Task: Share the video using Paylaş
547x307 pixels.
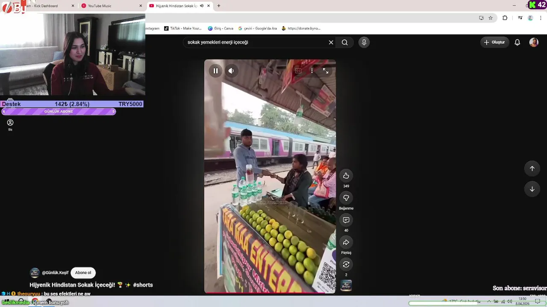Action: [x=346, y=242]
